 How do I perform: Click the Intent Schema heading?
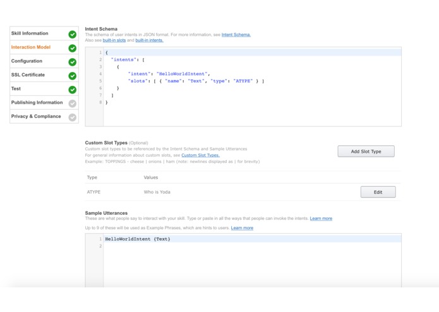(101, 29)
